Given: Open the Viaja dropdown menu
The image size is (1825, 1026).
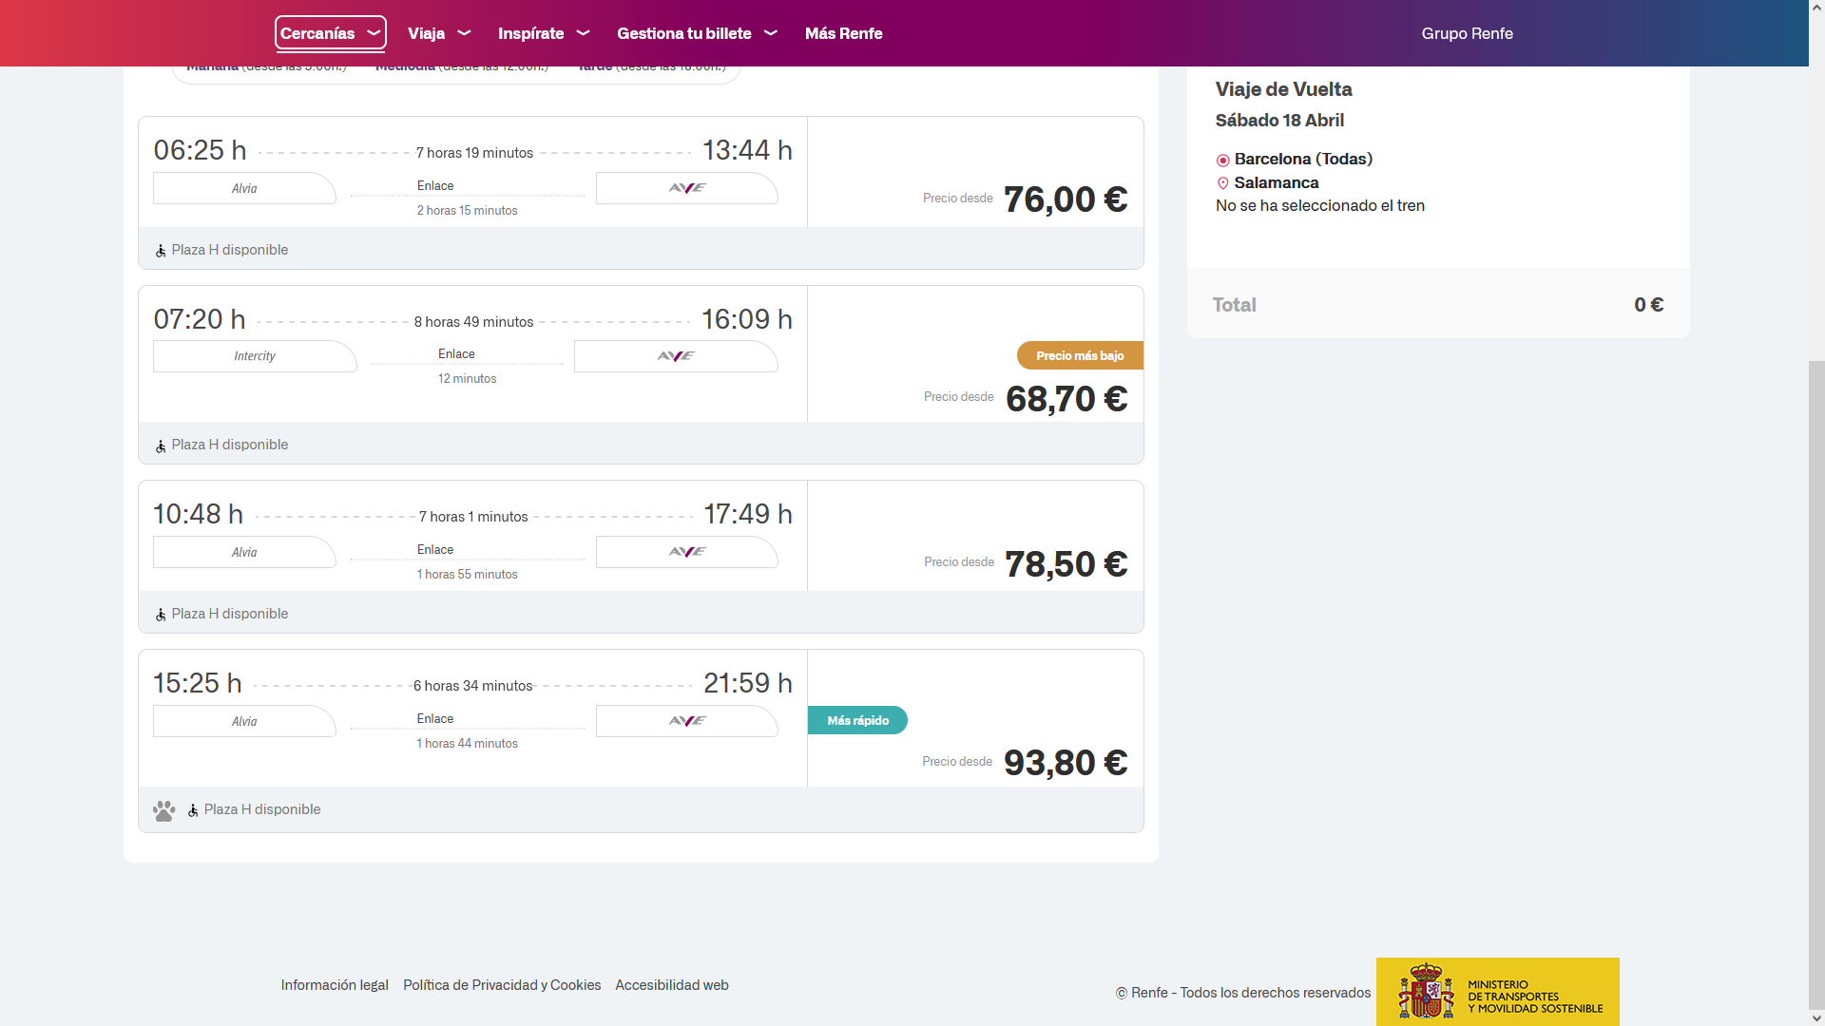Looking at the screenshot, I should click(x=439, y=33).
